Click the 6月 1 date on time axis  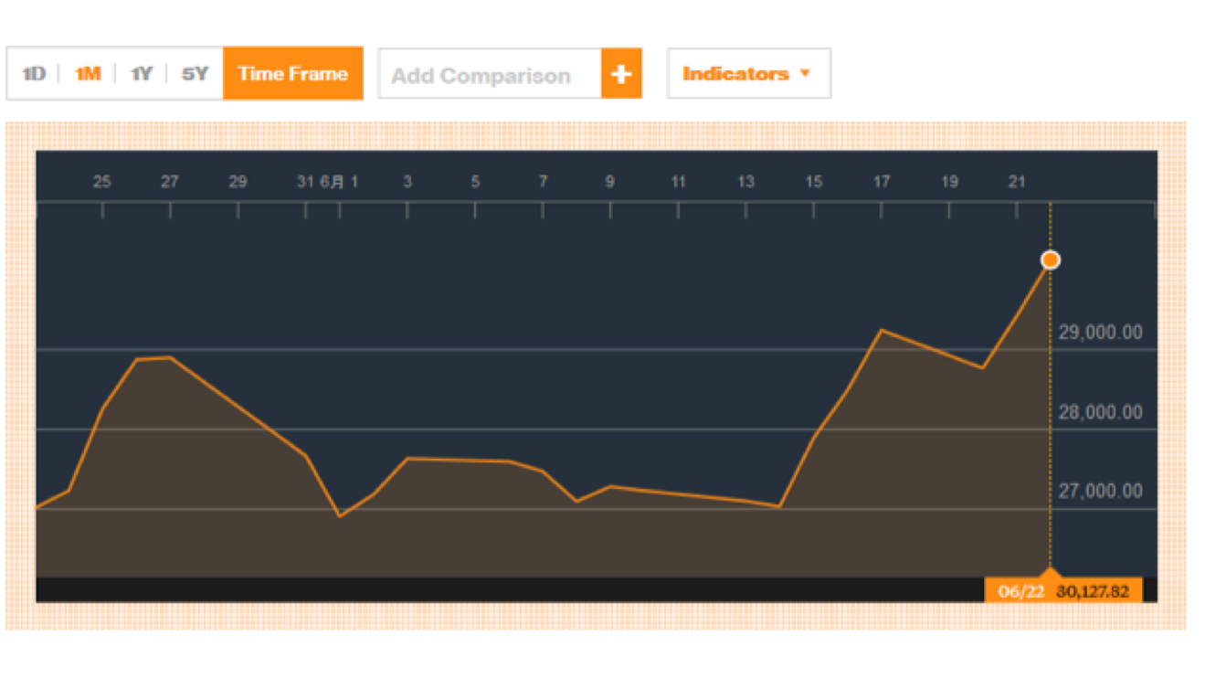click(x=340, y=182)
